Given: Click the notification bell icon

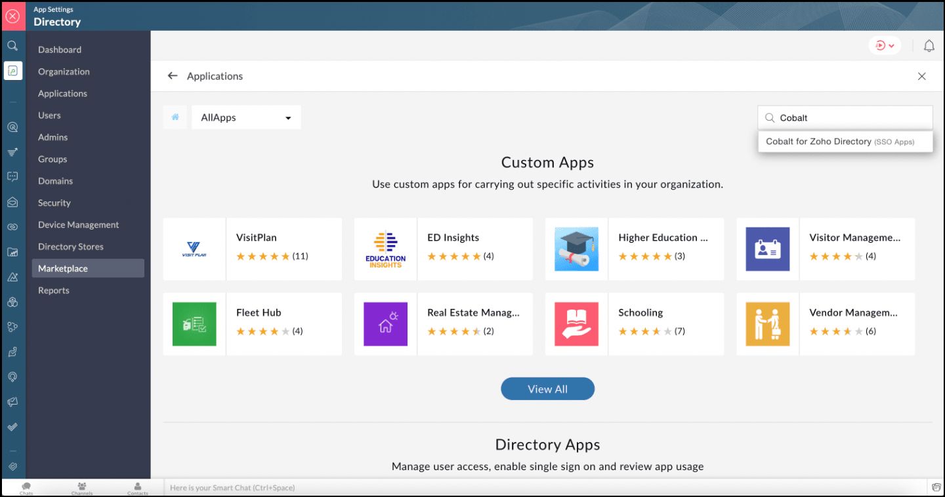Looking at the screenshot, I should coord(929,46).
